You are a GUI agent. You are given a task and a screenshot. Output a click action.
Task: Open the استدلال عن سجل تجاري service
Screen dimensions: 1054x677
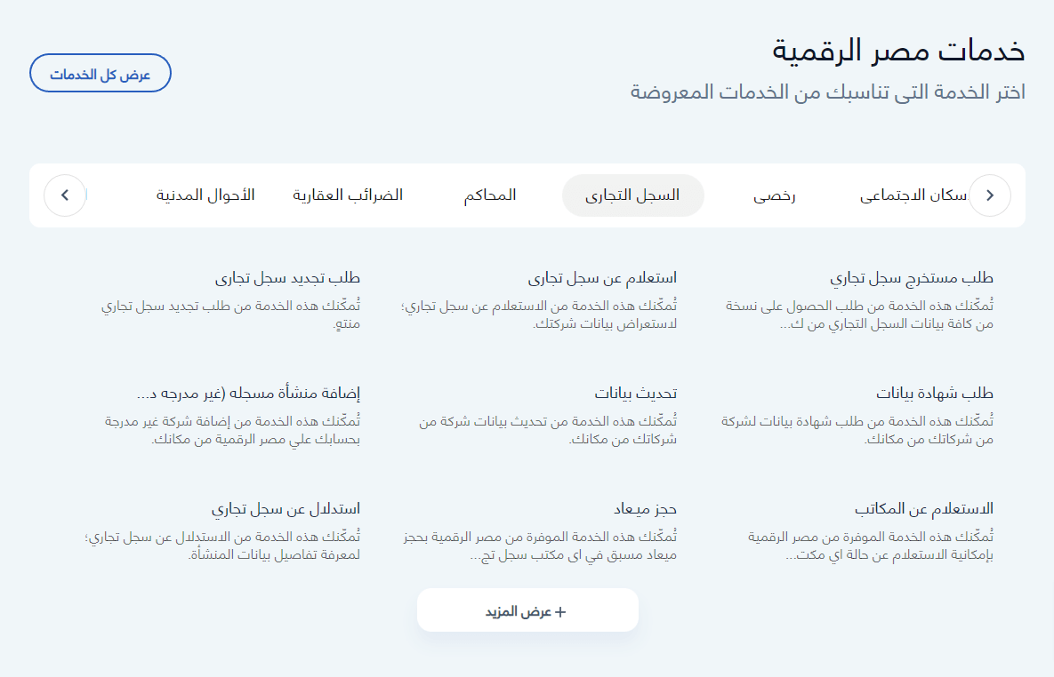[x=285, y=509]
